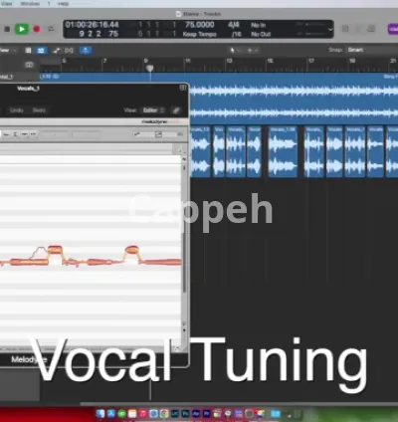The width and height of the screenshot is (398, 422).
Task: Open the tracks area View dropdown
Action: [8, 51]
